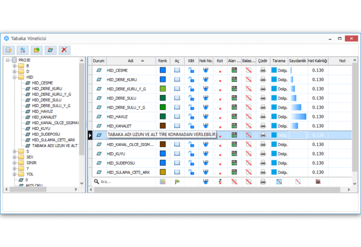Click the printer icon for HID_CESME

click(x=263, y=70)
